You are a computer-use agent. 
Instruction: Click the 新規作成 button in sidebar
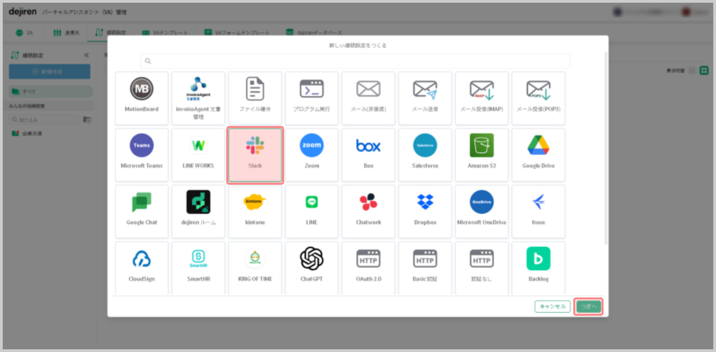(50, 72)
